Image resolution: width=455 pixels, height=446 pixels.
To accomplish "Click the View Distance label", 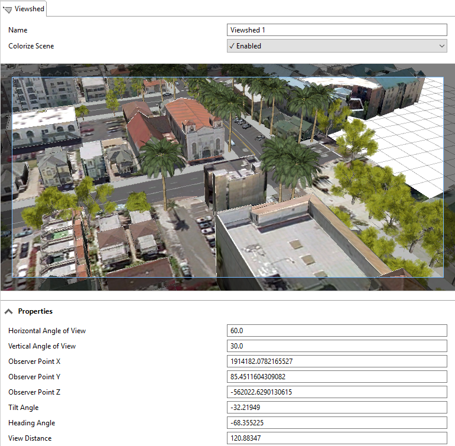I will point(30,438).
